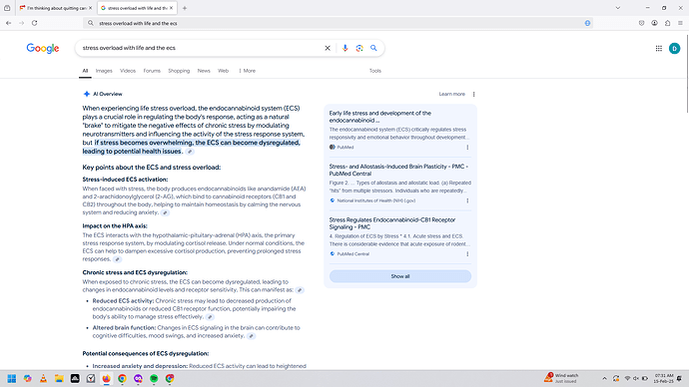
Task: Click Learn more about AI Overview
Action: click(x=451, y=94)
